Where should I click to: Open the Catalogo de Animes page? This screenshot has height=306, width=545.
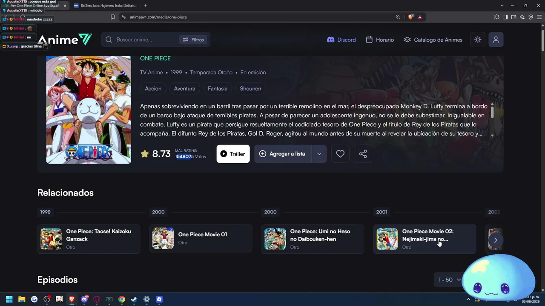tap(433, 40)
